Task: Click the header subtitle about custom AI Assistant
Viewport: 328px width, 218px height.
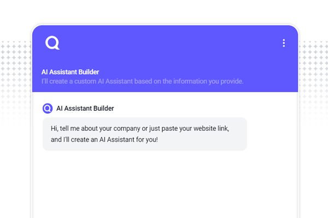Action: click(142, 82)
